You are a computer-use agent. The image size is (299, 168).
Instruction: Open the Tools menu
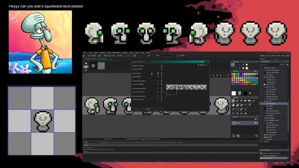pos(109,52)
